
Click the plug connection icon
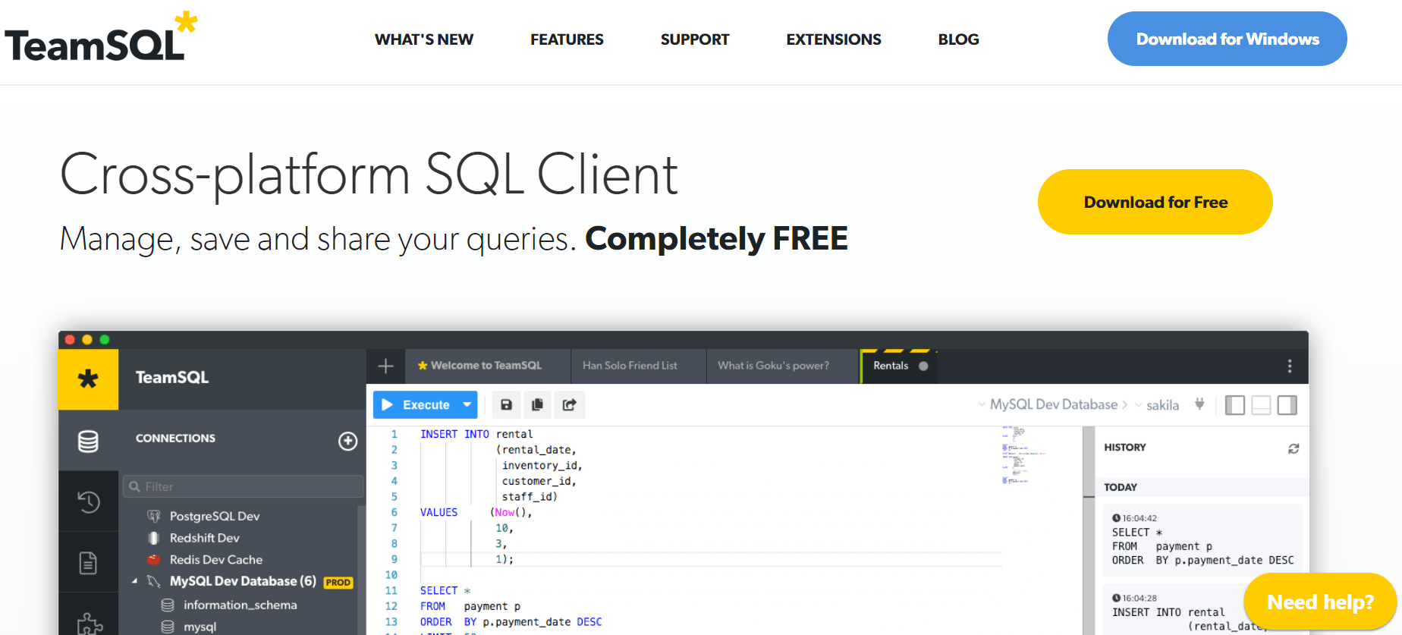point(1199,404)
